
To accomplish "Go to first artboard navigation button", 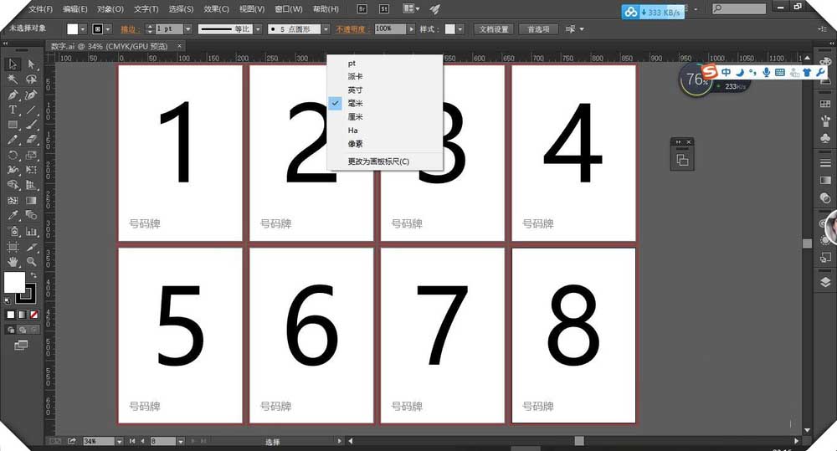I will [x=132, y=442].
